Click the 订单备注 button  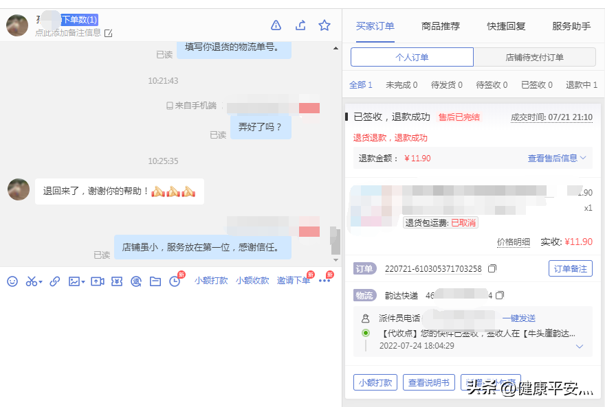click(572, 268)
